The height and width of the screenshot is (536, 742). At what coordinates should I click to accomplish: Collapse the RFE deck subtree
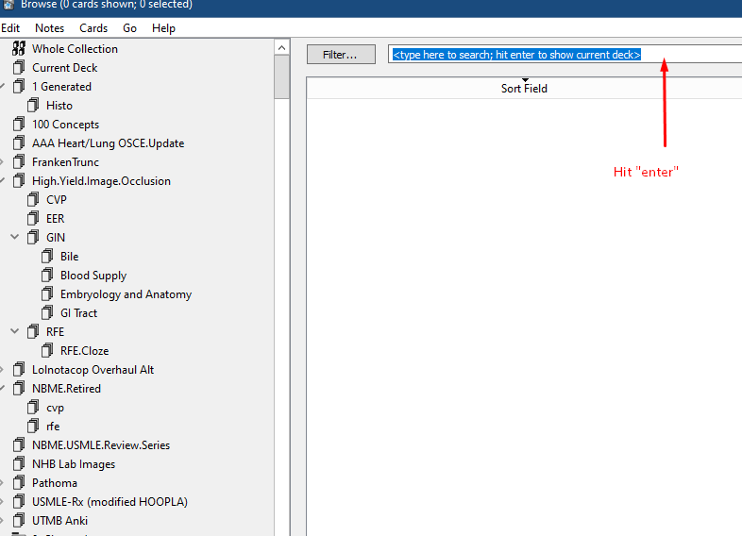(x=15, y=331)
